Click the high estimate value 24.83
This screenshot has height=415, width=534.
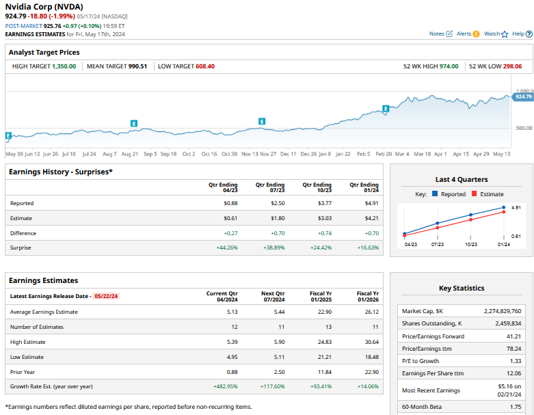325,342
